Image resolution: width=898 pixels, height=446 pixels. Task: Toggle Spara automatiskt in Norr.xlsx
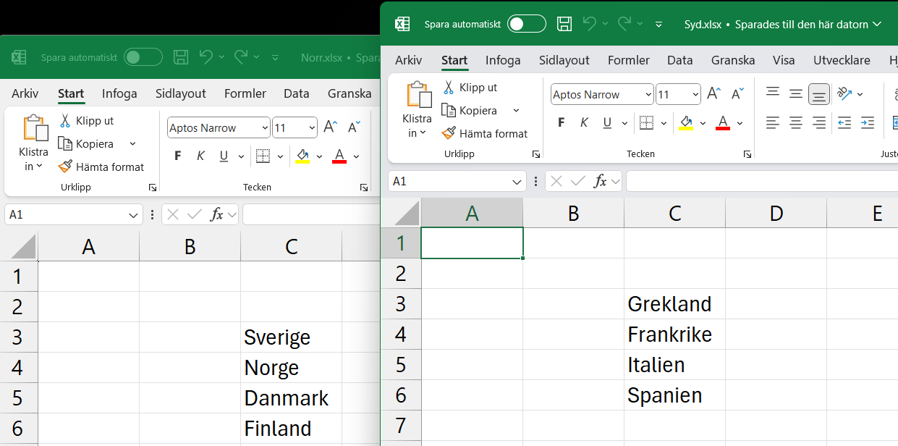(x=143, y=57)
